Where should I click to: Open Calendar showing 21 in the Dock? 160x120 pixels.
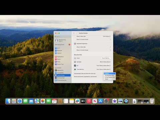pos(54,101)
